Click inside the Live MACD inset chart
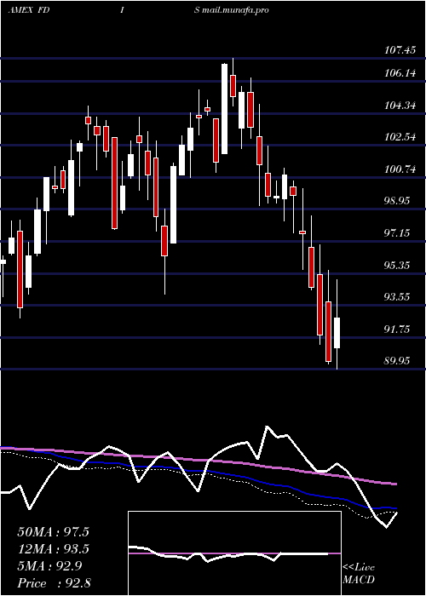The image size is (426, 596). point(234,553)
